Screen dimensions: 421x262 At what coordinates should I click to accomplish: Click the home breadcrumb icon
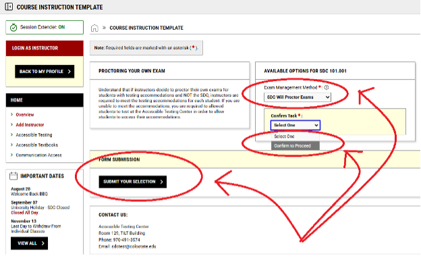(x=94, y=28)
